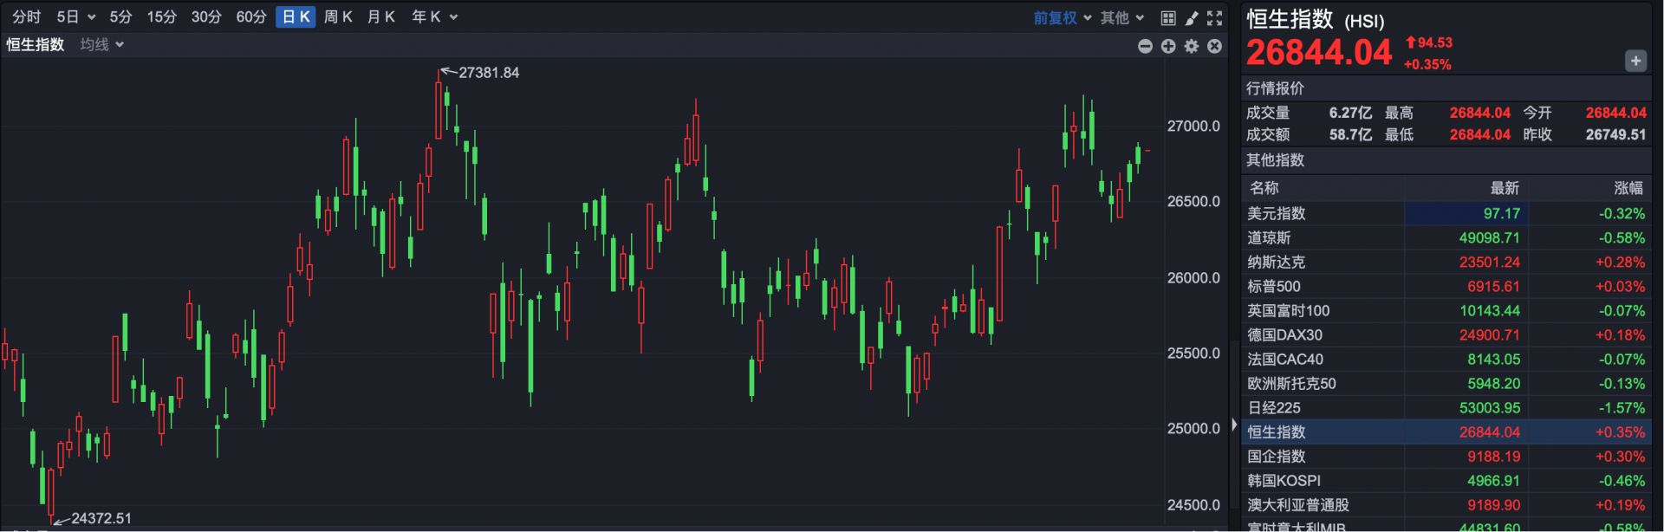Open the 英国富时100 index row
Viewport: 1664px width, 532px height.
[1446, 310]
